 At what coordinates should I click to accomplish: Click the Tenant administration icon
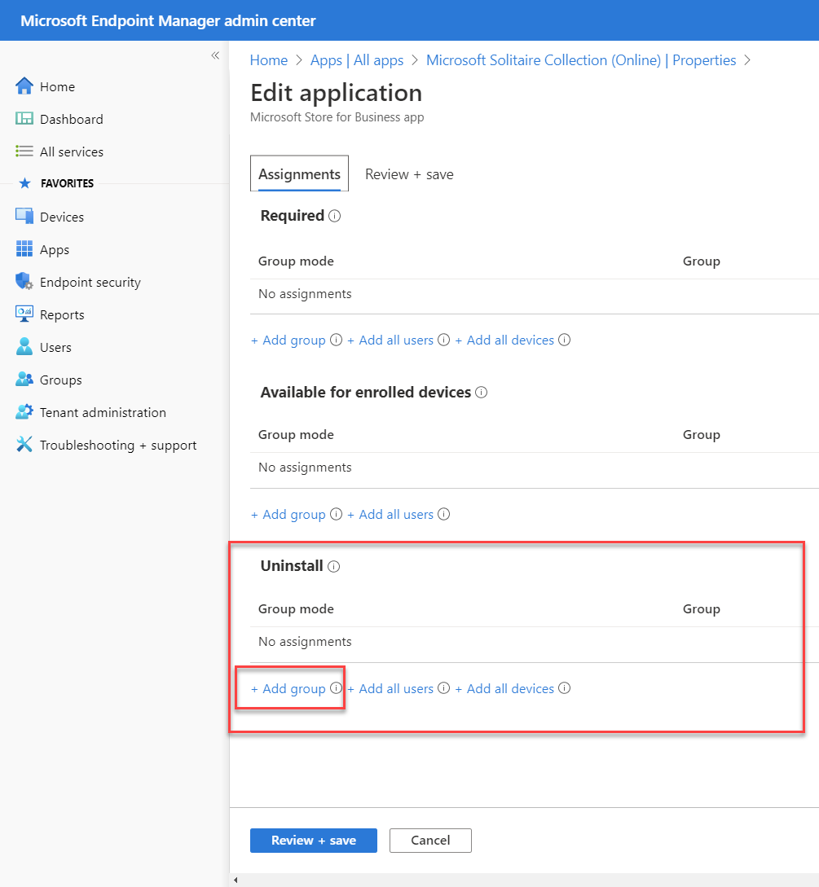(24, 412)
